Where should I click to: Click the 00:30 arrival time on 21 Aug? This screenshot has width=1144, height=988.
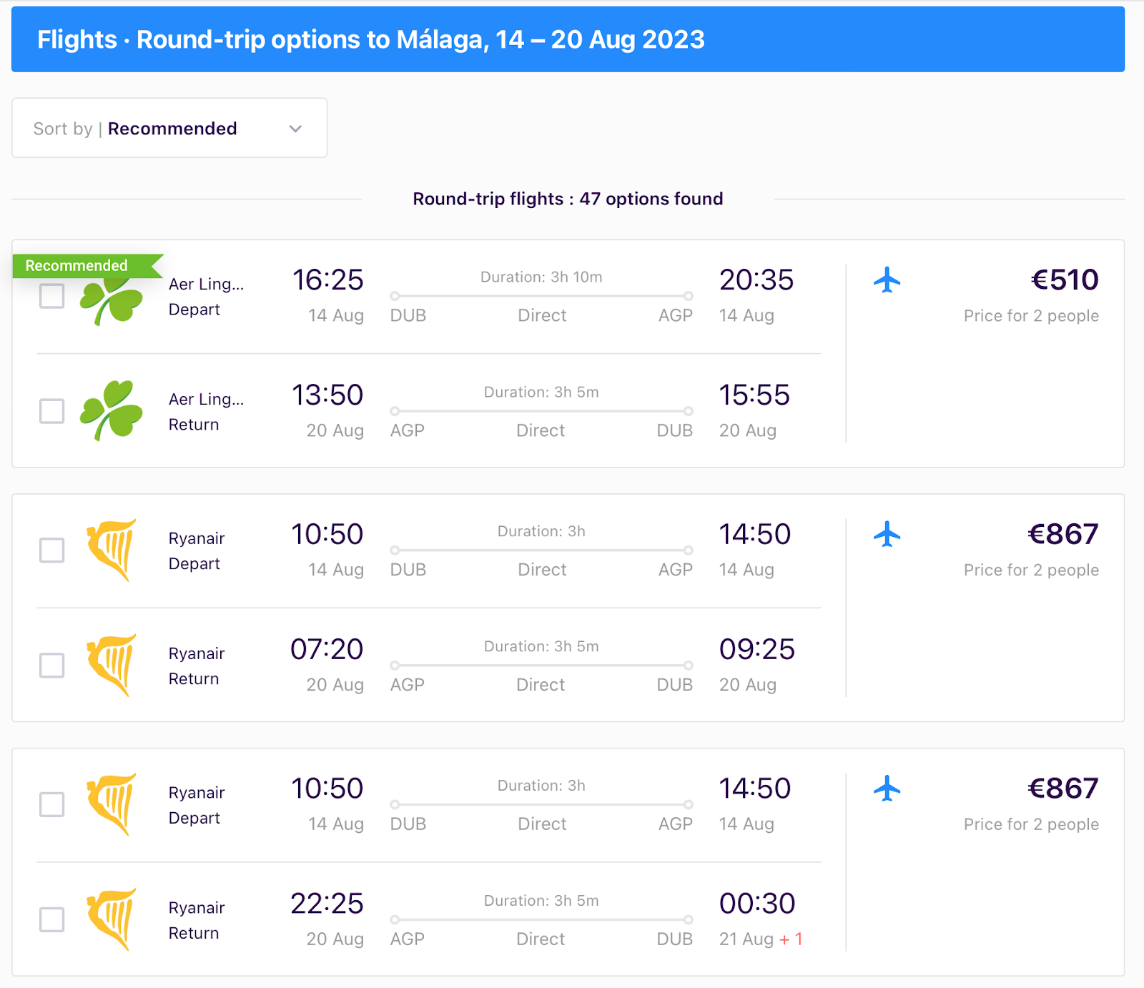coord(756,904)
